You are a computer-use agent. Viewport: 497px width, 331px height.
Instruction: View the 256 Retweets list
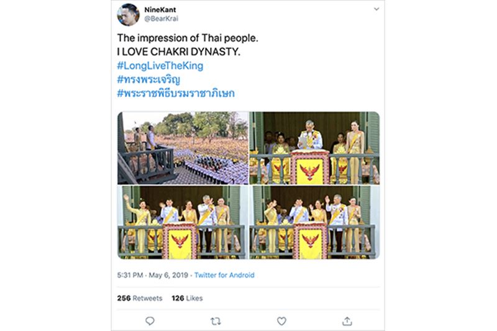(x=139, y=298)
